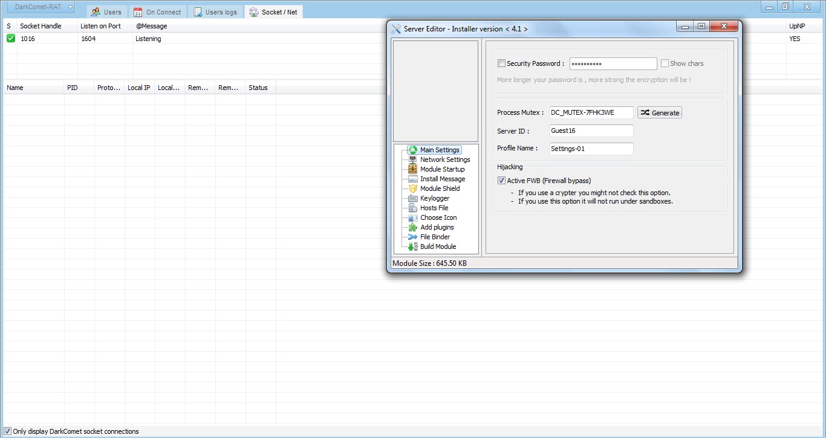The height and width of the screenshot is (438, 826).
Task: Open the DarkComet-RAT dropdown menu
Action: click(x=41, y=7)
